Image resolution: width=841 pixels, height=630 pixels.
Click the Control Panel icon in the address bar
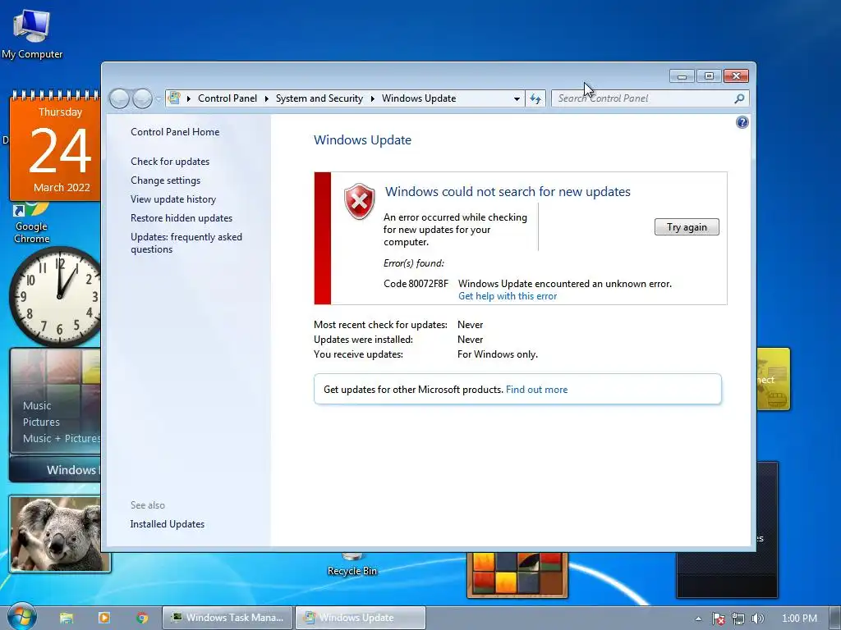[174, 98]
